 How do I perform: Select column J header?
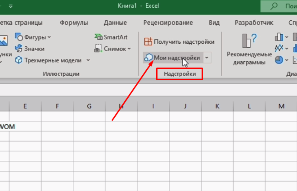click(185, 106)
